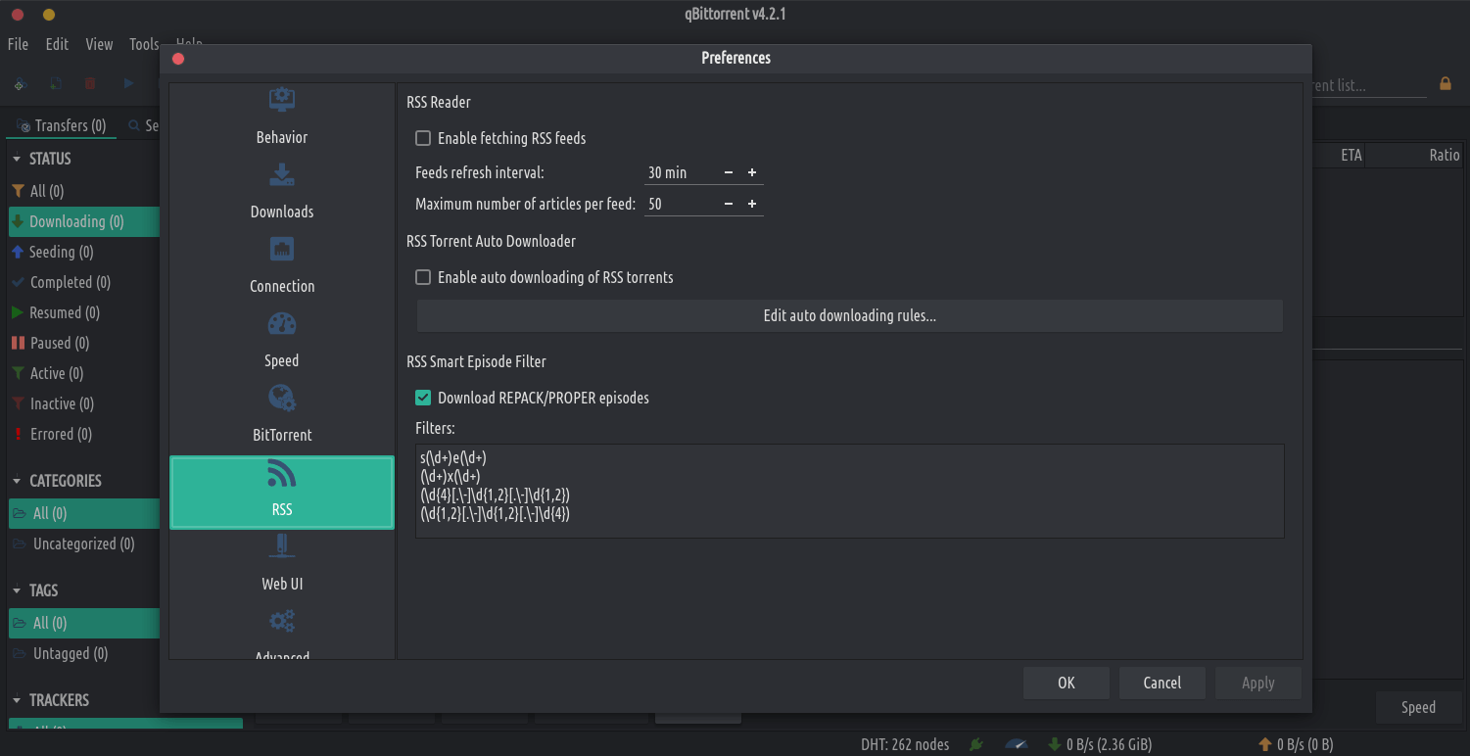Screen dimensions: 1470x756
Task: Decrease feeds refresh interval with minus
Action: coord(729,172)
